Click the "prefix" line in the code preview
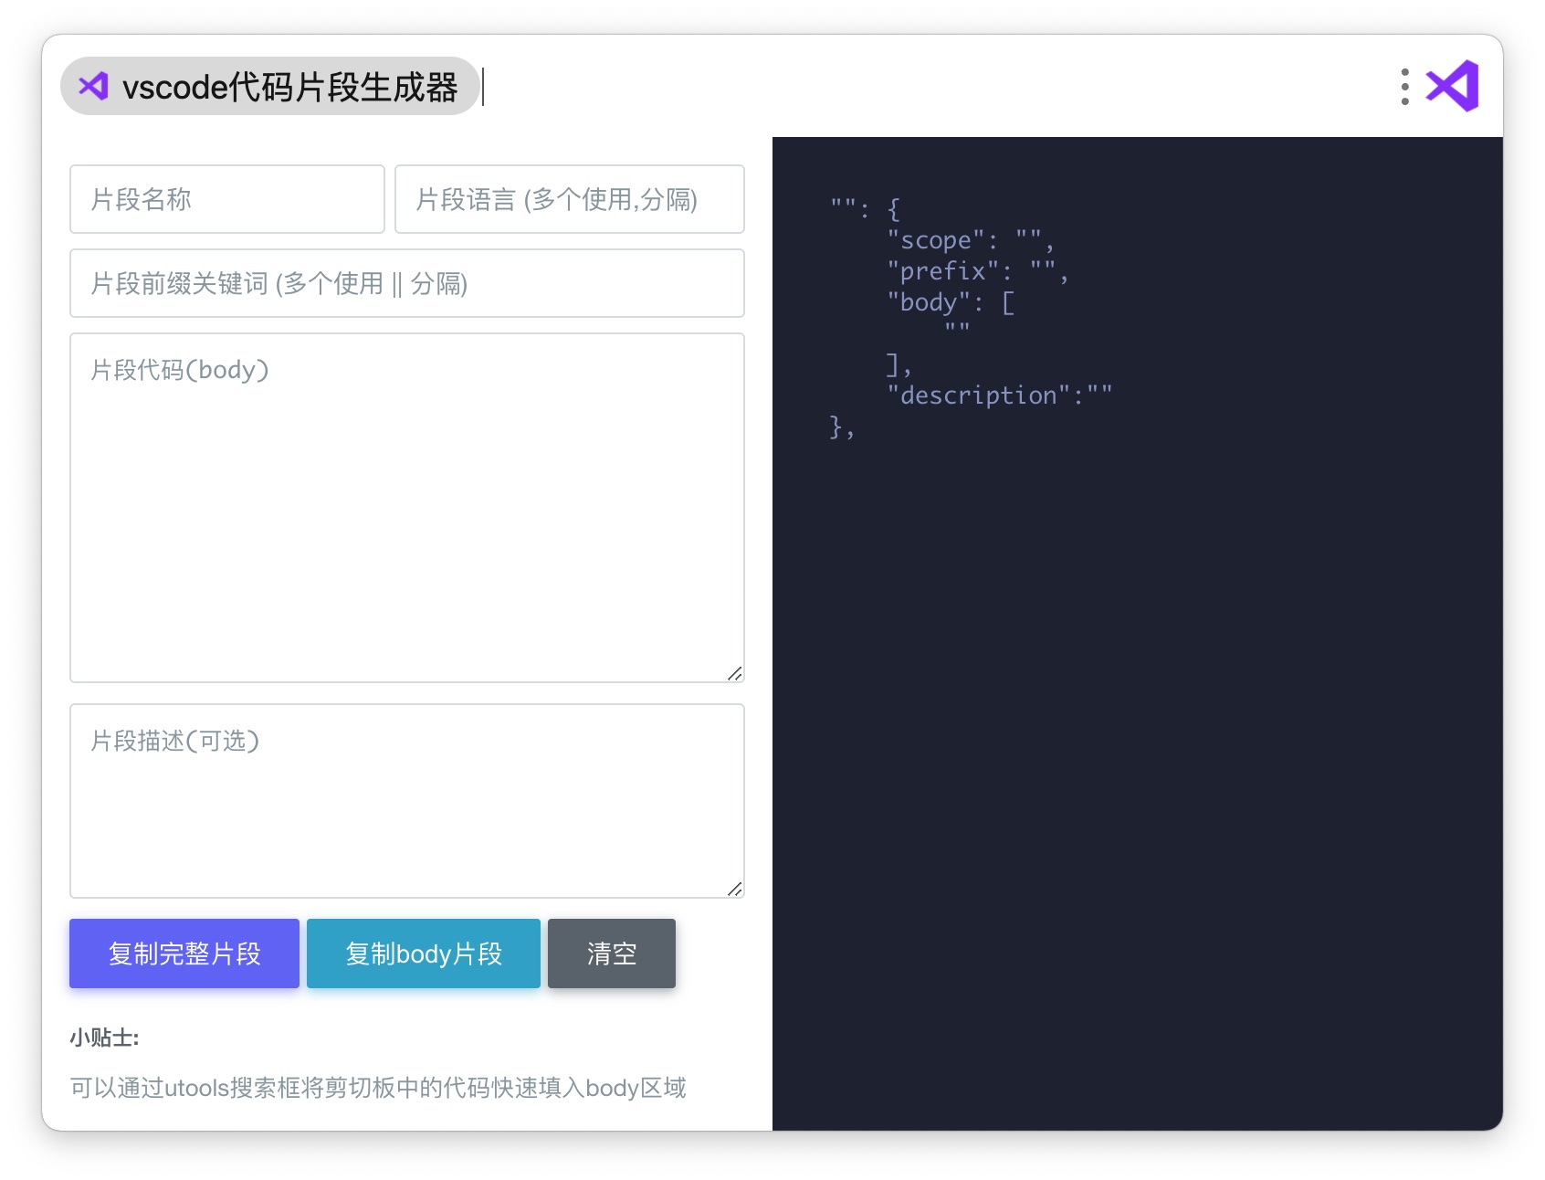Screen dimensions: 1545x1180 point(977,271)
